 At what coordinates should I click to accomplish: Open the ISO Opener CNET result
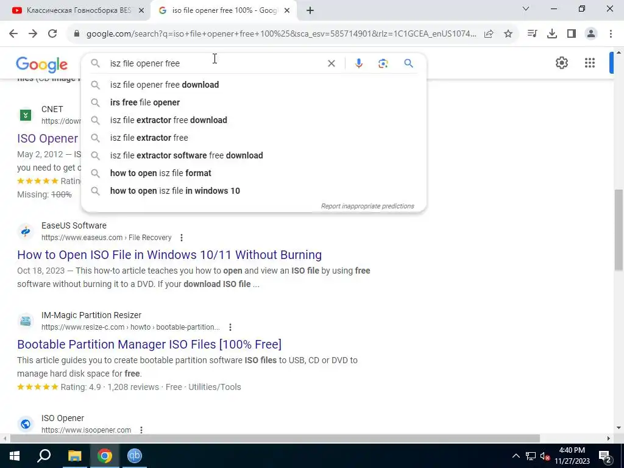[48, 138]
